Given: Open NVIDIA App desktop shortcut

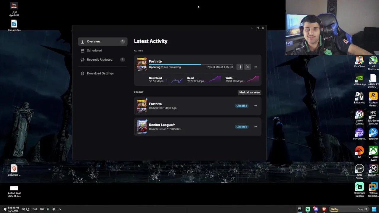Looking at the screenshot, I should [359, 80].
